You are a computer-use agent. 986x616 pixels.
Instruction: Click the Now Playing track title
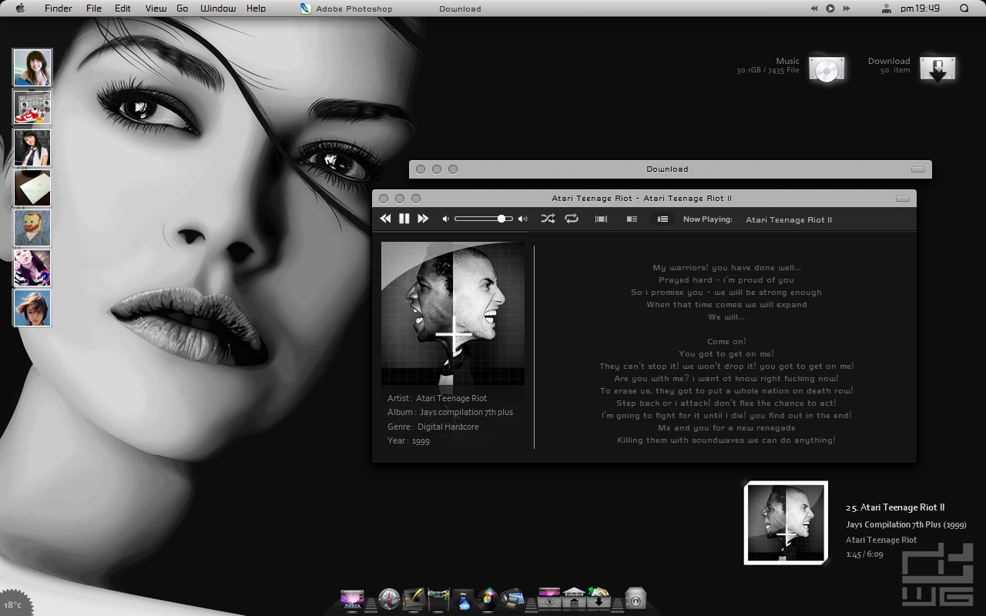[x=789, y=220]
